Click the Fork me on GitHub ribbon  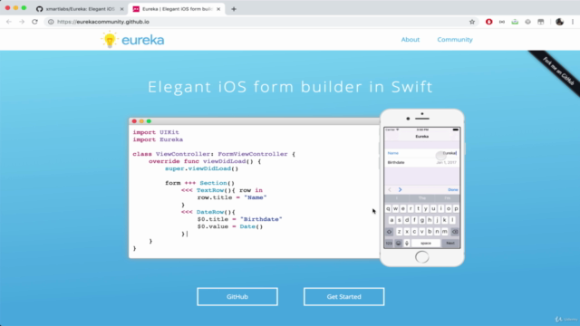[558, 72]
